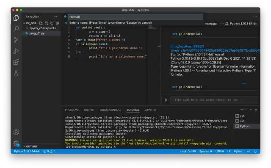Click the 'Type code here' input field

214,100
